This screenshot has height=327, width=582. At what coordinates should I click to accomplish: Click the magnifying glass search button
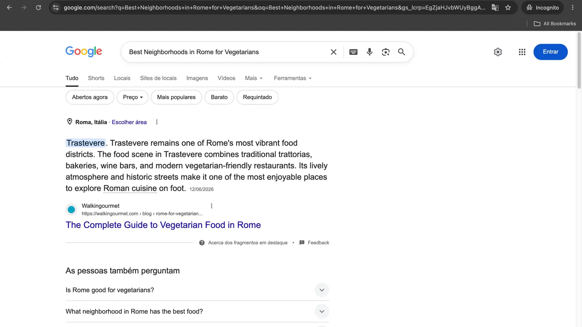(402, 52)
